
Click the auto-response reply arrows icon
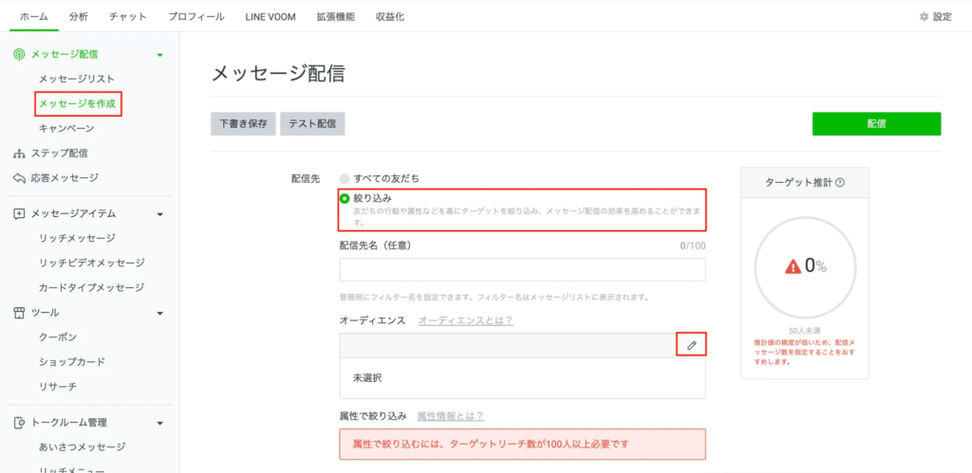point(19,177)
